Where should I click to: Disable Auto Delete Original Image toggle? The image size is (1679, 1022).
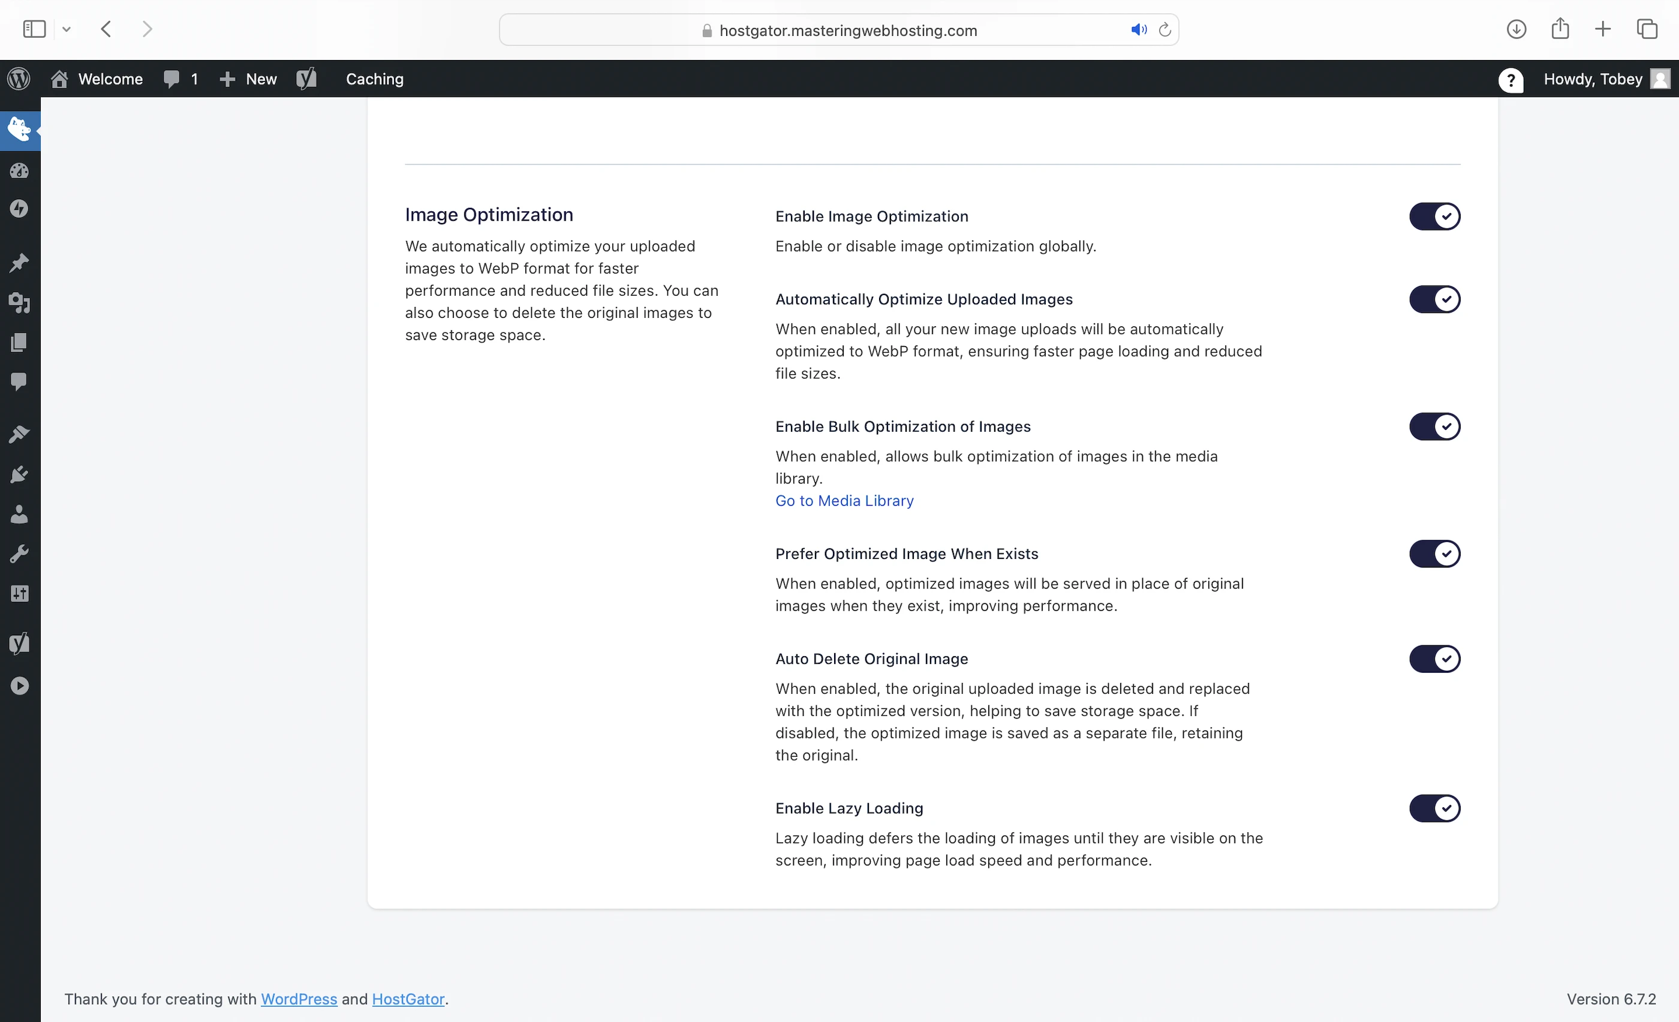pos(1434,659)
